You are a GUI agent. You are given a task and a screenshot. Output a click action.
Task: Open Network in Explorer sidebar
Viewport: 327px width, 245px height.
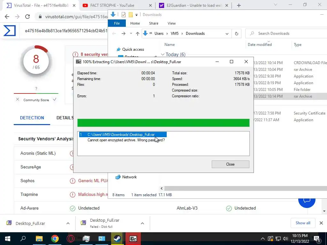129,177
